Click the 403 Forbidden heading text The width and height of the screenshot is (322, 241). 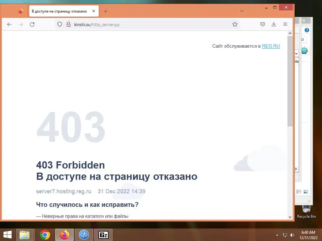tap(70, 165)
